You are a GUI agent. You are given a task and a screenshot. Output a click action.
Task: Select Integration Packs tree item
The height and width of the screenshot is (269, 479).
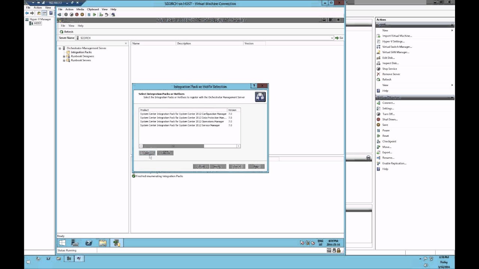click(81, 52)
